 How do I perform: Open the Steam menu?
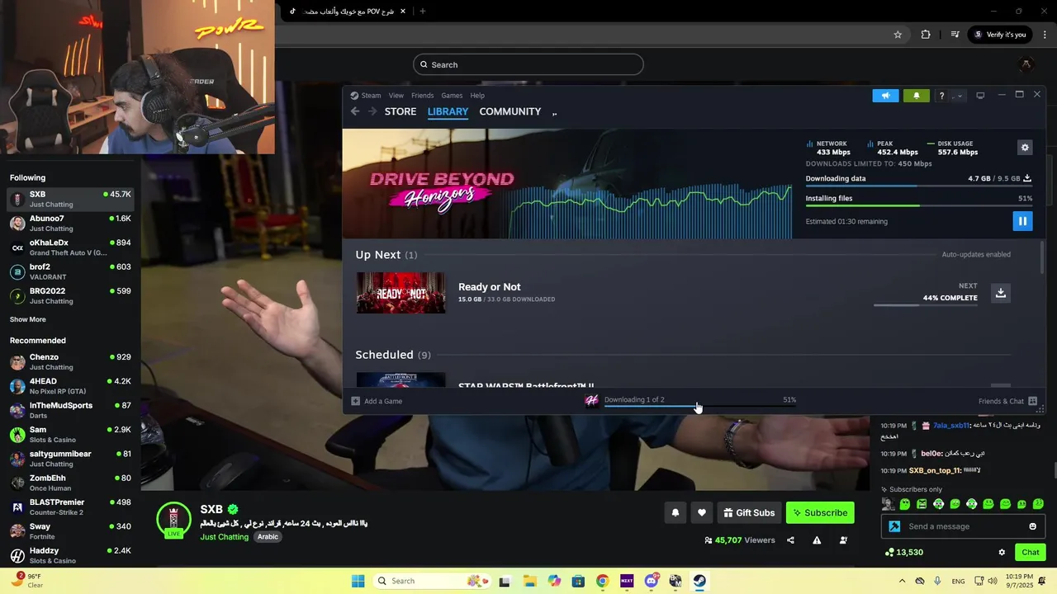click(371, 96)
